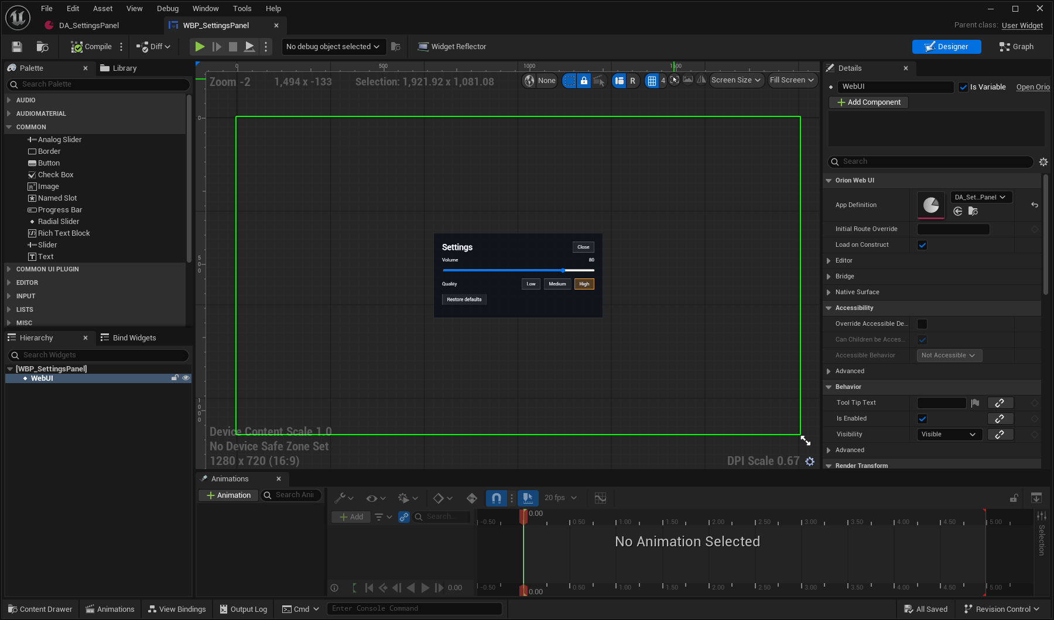Click the Add Component button
Viewport: 1054px width, 620px height.
[868, 102]
